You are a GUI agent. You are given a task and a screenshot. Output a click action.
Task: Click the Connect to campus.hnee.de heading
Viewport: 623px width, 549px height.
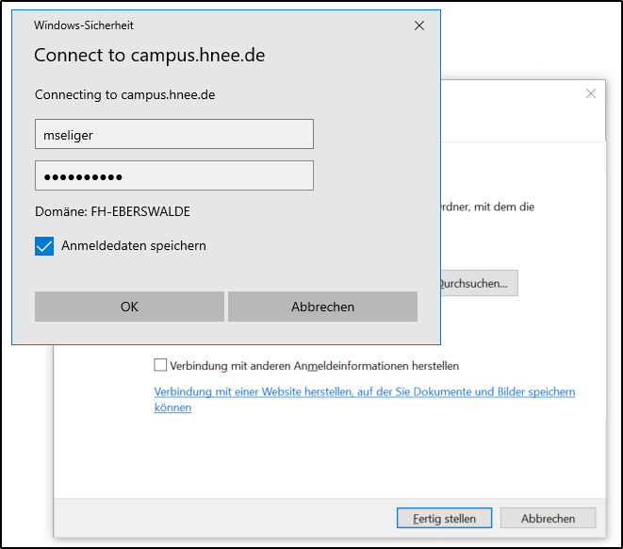point(149,56)
